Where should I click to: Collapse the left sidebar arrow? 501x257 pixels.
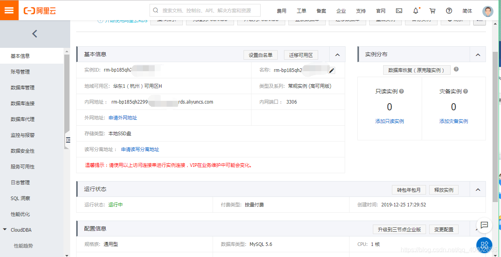click(x=35, y=34)
